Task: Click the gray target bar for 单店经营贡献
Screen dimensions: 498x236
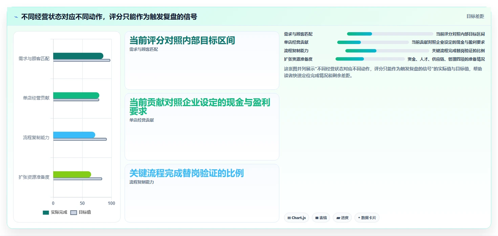Action: pos(76,100)
